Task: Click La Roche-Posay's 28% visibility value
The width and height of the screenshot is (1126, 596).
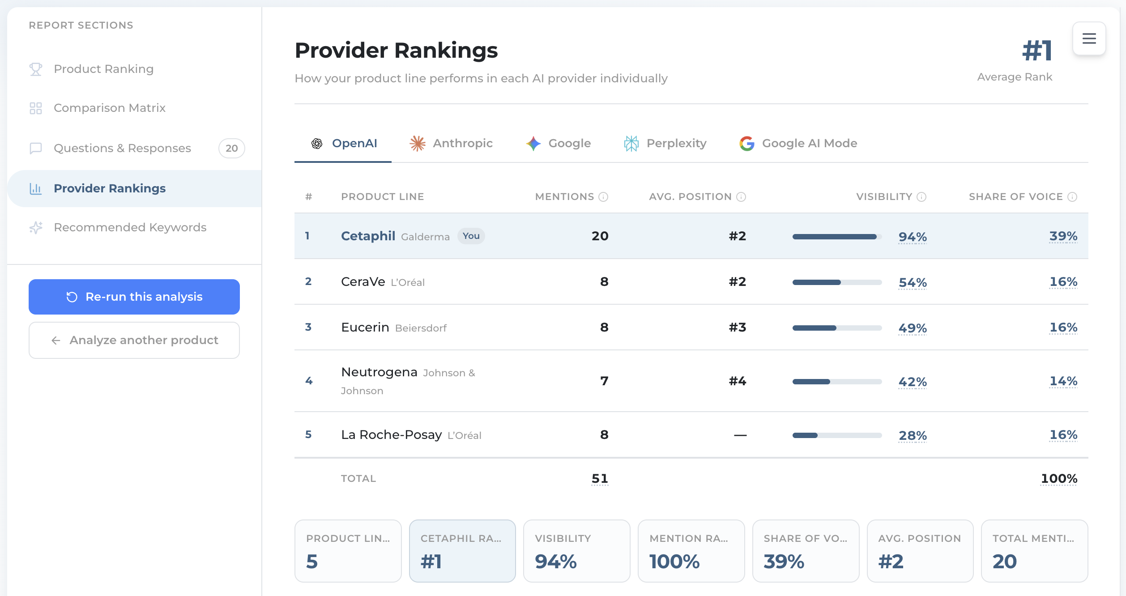Action: [913, 435]
